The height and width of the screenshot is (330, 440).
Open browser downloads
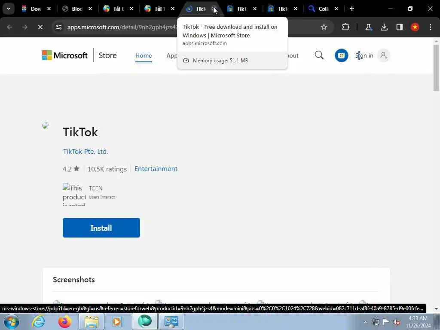(384, 27)
